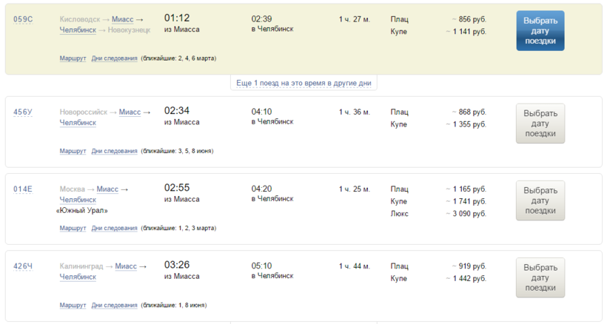Open Миасс station link in Новороссийск route

coord(130,112)
